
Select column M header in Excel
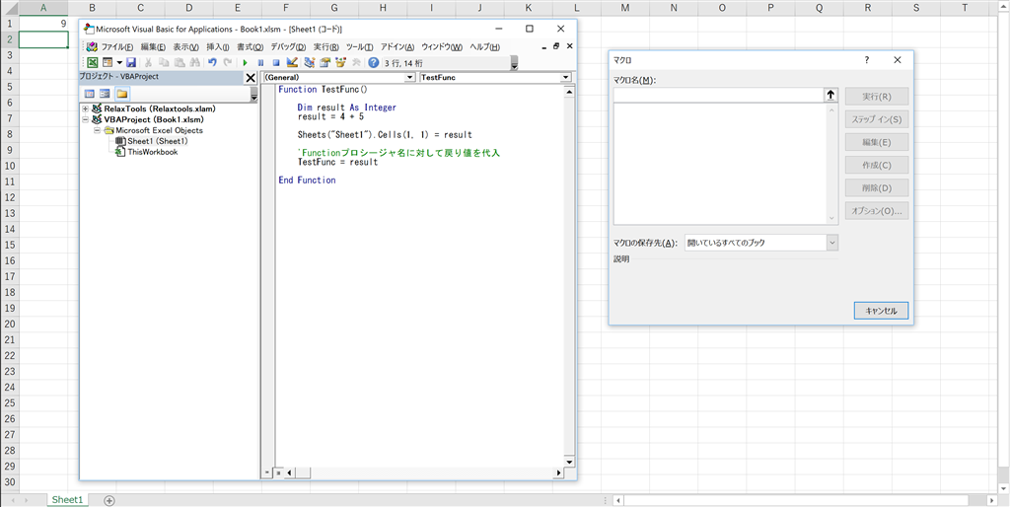tap(624, 8)
